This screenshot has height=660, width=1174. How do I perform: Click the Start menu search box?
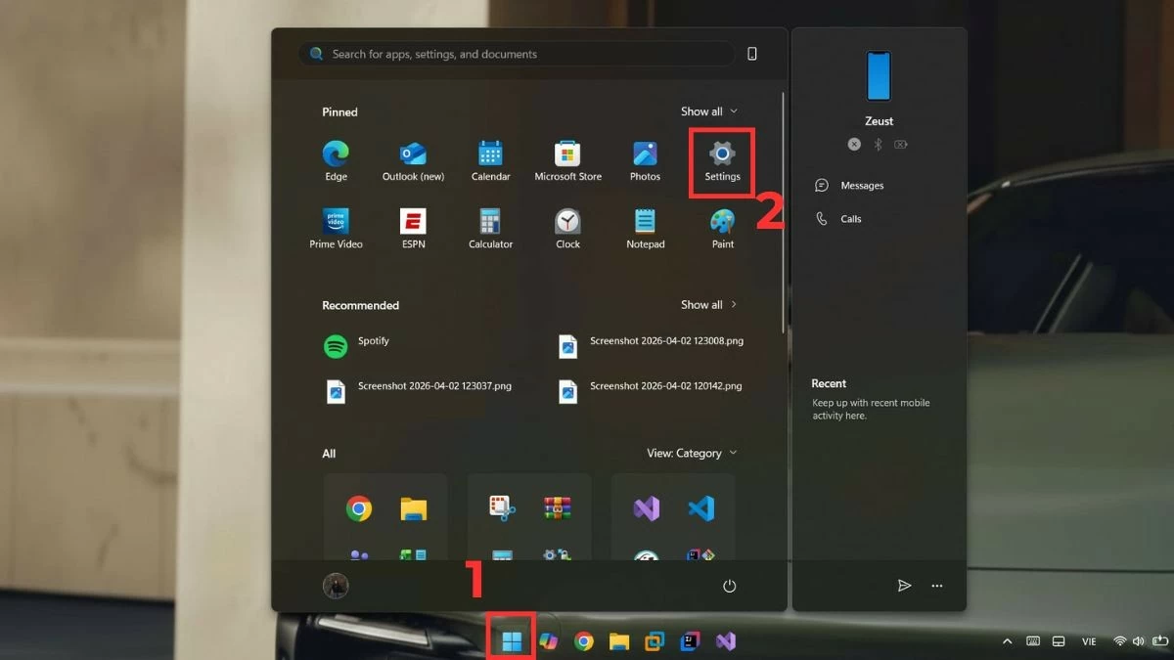pos(517,54)
